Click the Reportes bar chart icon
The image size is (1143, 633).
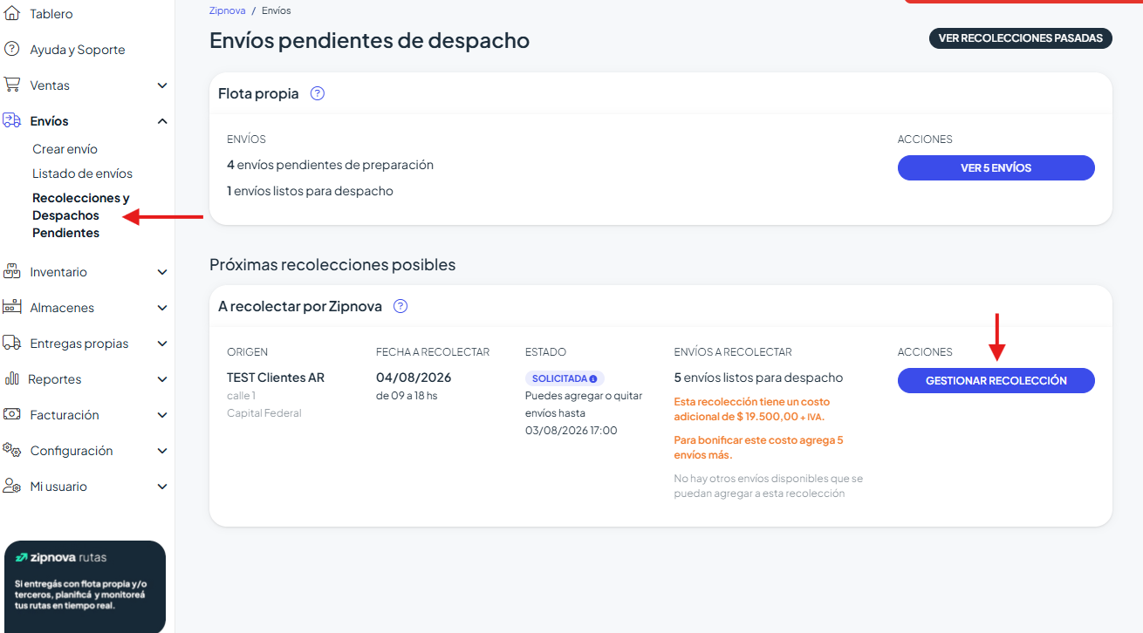coord(11,379)
